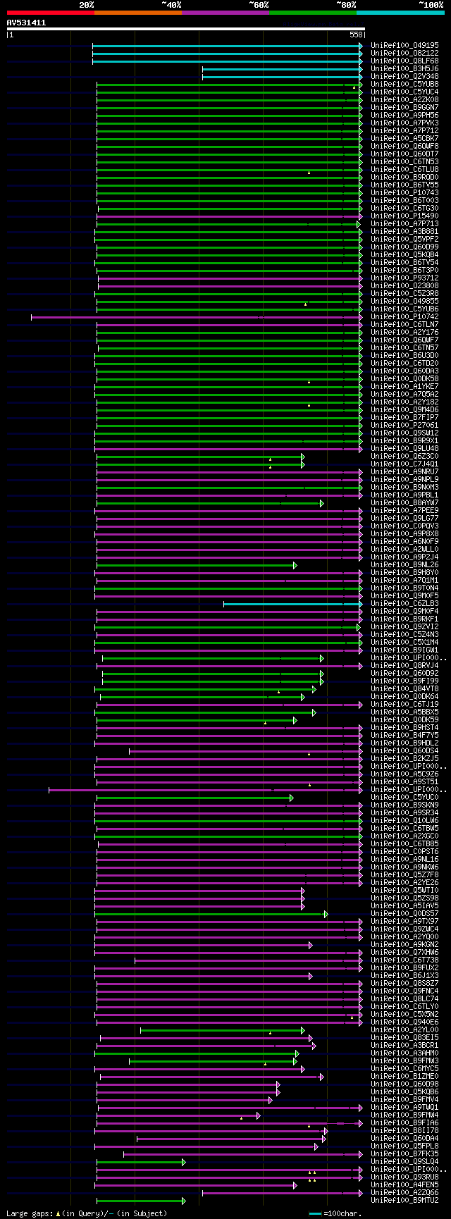Open the UniRef100_B3H5J6 hit

tap(404, 68)
